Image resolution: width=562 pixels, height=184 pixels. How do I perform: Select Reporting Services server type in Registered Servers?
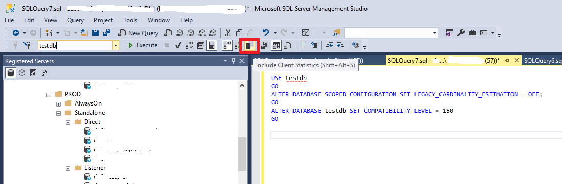[x=33, y=73]
